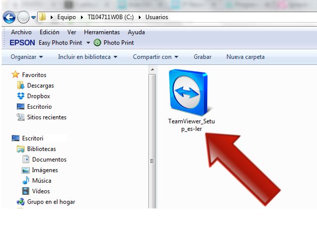Click the Música note icon
Screen dimensions: 317x225
(26, 180)
